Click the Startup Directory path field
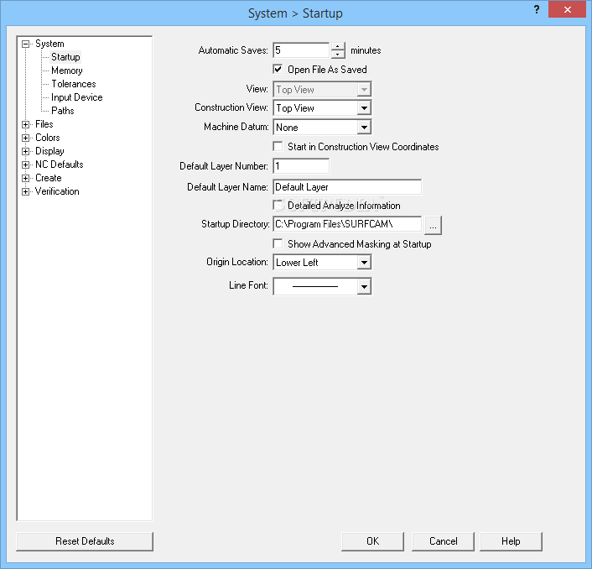This screenshot has height=569, width=592. (347, 224)
